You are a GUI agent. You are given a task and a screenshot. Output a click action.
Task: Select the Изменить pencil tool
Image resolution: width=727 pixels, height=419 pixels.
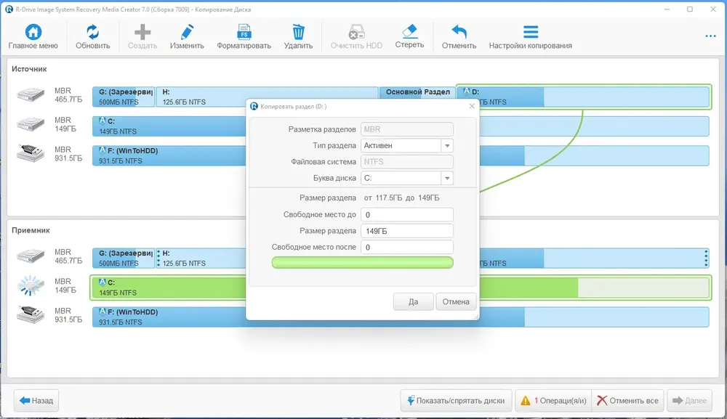pyautogui.click(x=187, y=32)
